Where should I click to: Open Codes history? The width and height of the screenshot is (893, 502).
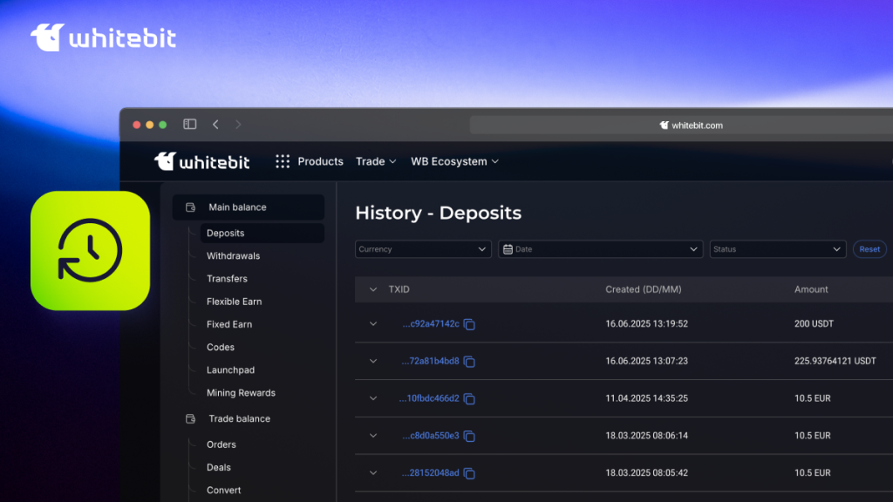221,347
